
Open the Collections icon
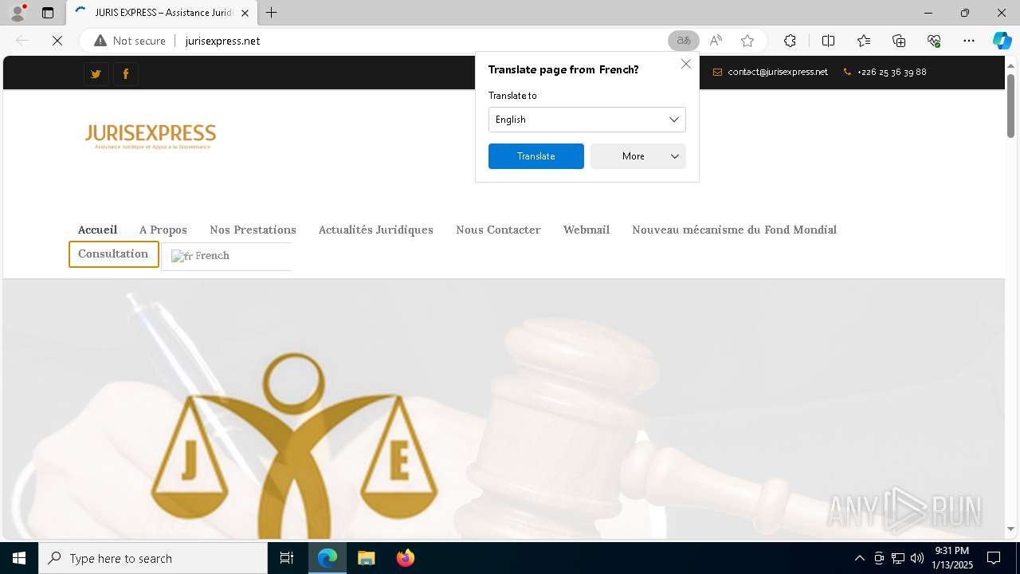pyautogui.click(x=899, y=41)
